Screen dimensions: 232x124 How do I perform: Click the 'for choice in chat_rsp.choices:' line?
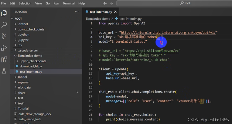127,115
